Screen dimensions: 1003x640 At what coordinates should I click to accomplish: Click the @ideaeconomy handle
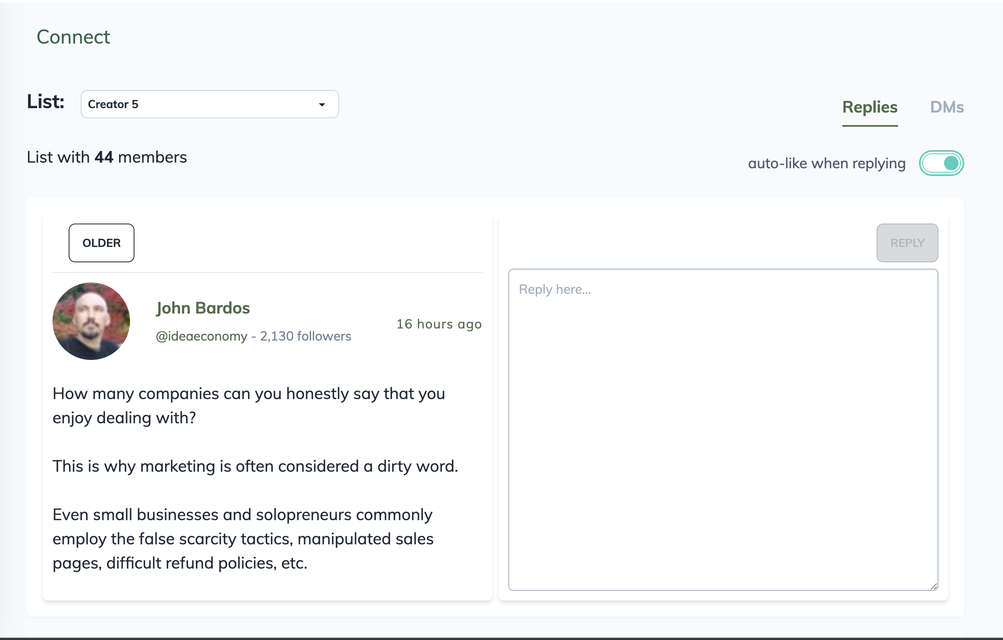201,336
